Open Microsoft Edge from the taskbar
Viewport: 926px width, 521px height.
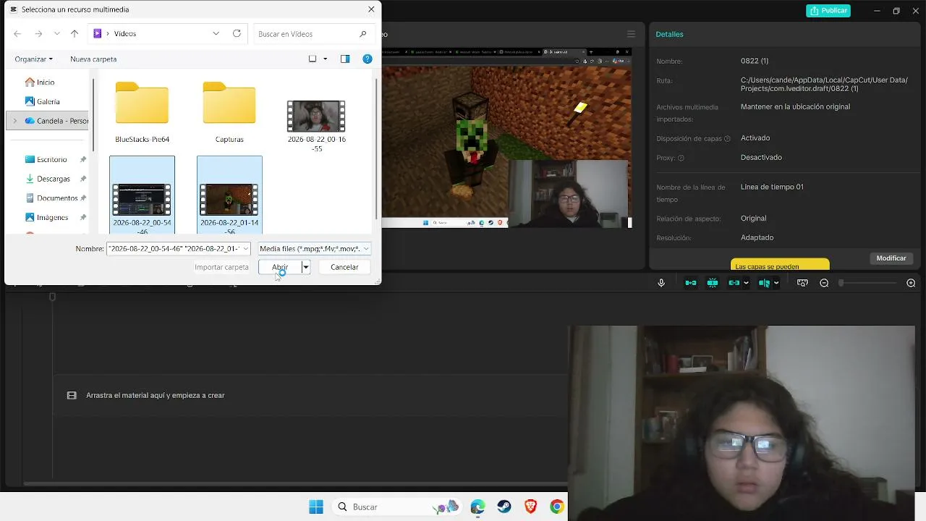[x=477, y=507]
